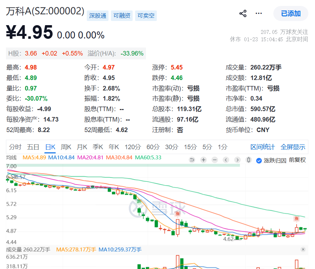Click the 总市值 590.57亿 value
The height and width of the screenshot is (269, 315).
(263, 109)
